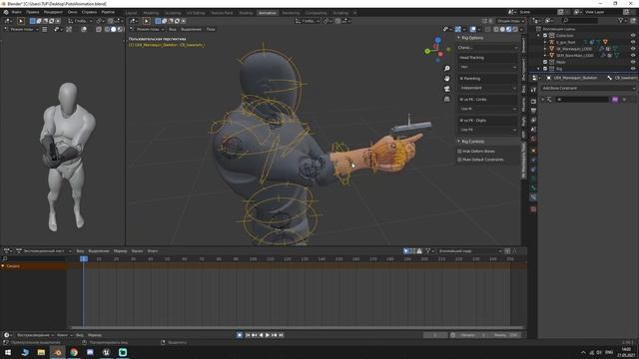Open the Render properties tab

coord(533,101)
